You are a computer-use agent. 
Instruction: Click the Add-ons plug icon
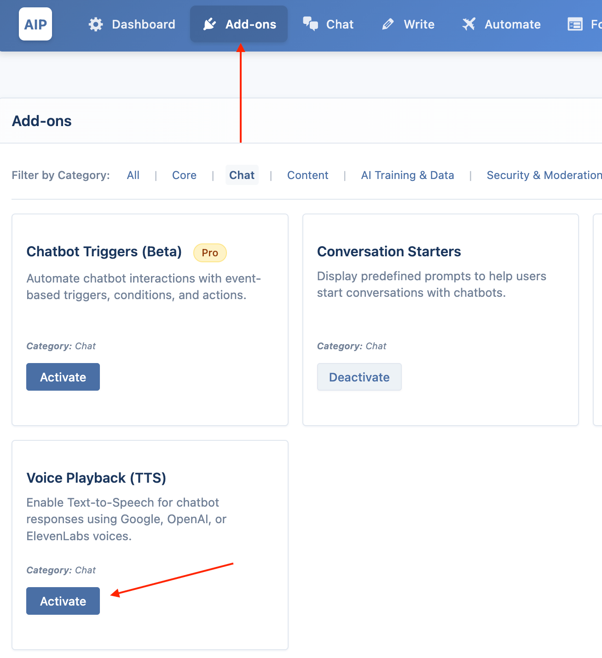coord(210,24)
